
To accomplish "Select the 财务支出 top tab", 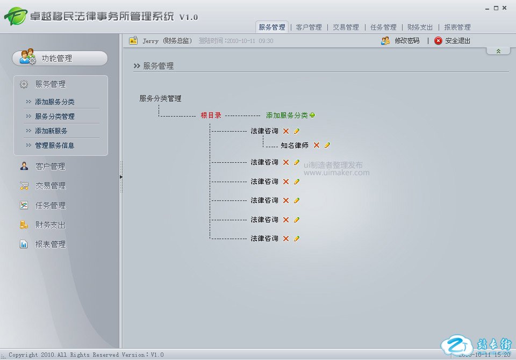I will pos(420,27).
